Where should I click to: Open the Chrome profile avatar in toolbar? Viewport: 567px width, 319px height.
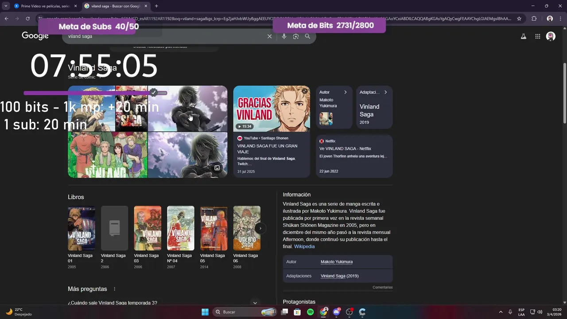point(550,19)
